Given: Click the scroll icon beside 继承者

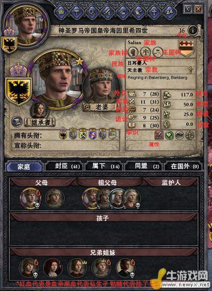Looking at the screenshot, I should point(17,121).
